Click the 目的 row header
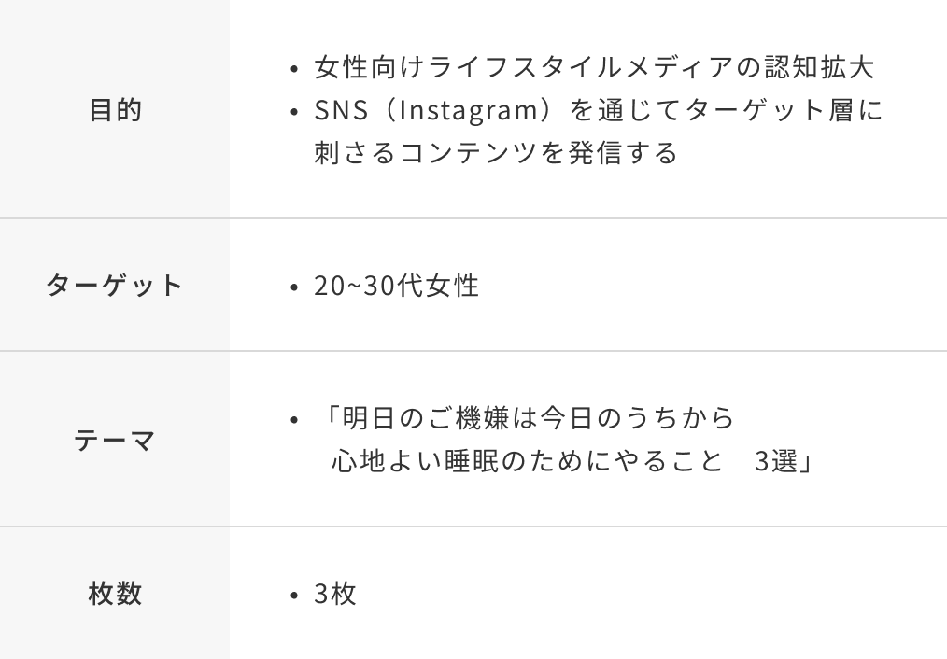The width and height of the screenshot is (947, 659). coord(115,110)
